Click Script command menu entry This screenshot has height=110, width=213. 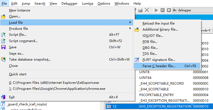point(23,41)
